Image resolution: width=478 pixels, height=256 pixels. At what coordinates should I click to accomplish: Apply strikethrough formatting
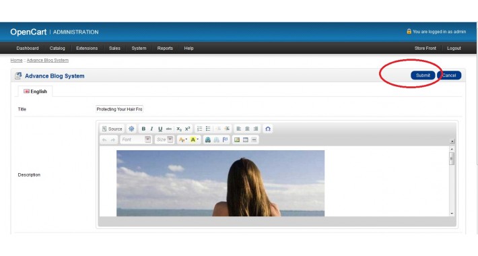coord(168,129)
